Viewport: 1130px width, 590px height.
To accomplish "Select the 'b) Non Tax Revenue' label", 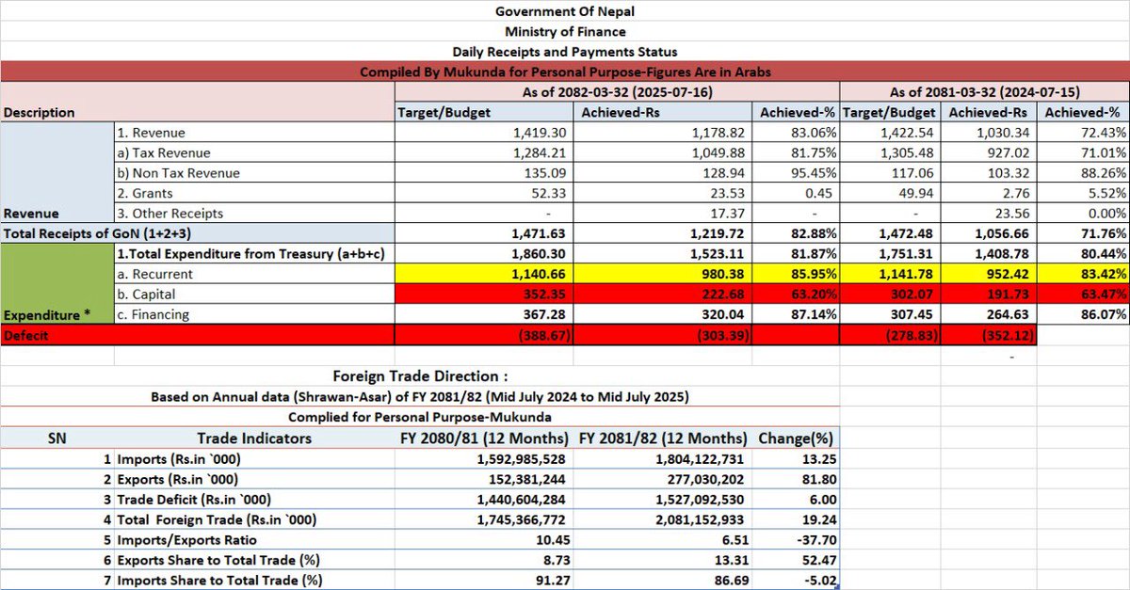I will coord(179,173).
